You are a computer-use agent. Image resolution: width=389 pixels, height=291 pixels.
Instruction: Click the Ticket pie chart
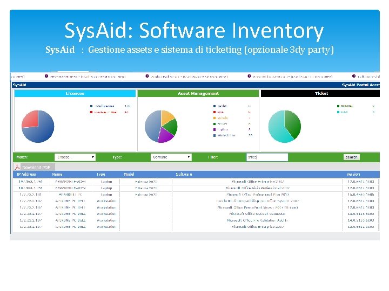tap(285, 127)
